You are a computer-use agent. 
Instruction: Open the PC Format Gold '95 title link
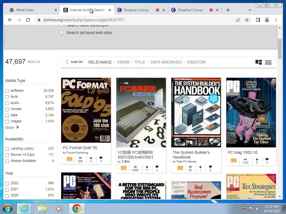[x=80, y=148]
